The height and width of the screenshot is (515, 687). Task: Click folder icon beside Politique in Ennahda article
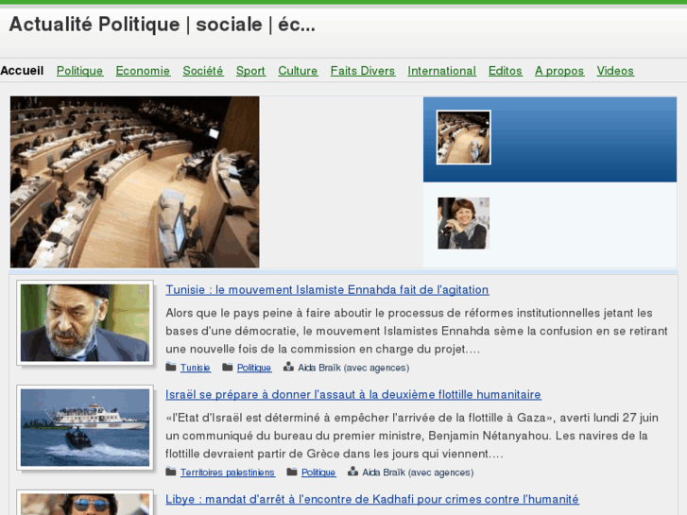click(x=228, y=367)
